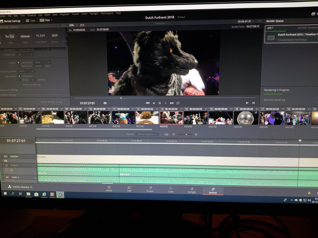Open render settings three-dot menu
The height and width of the screenshot is (238, 318).
63,26
